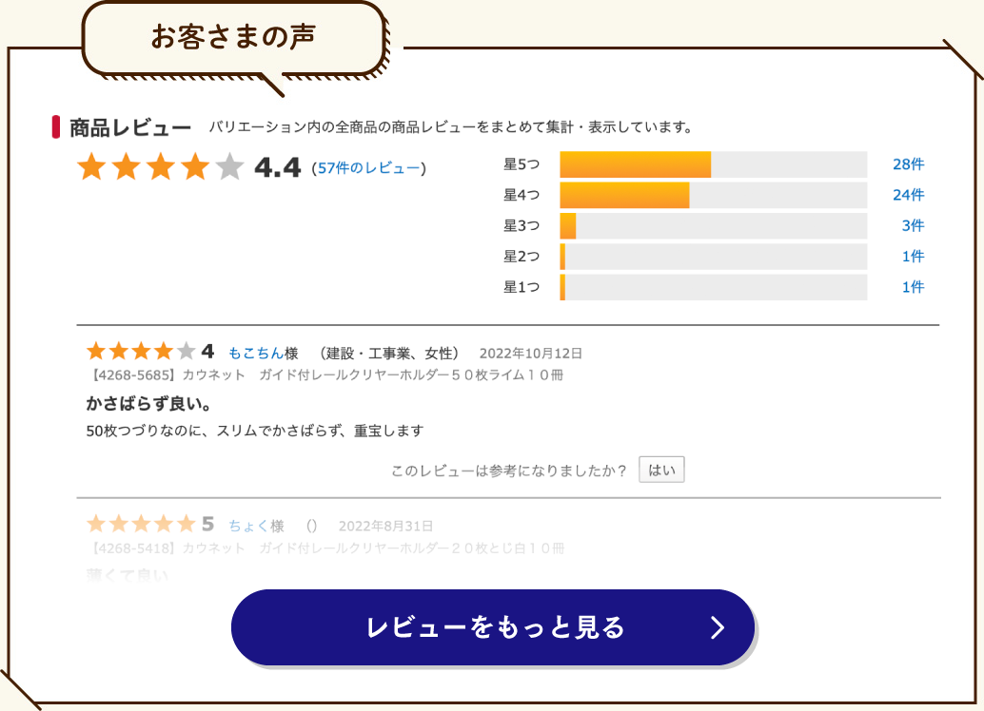This screenshot has width=984, height=711.
Task: Click the five-star icons on ちょく's review
Action: click(x=141, y=524)
